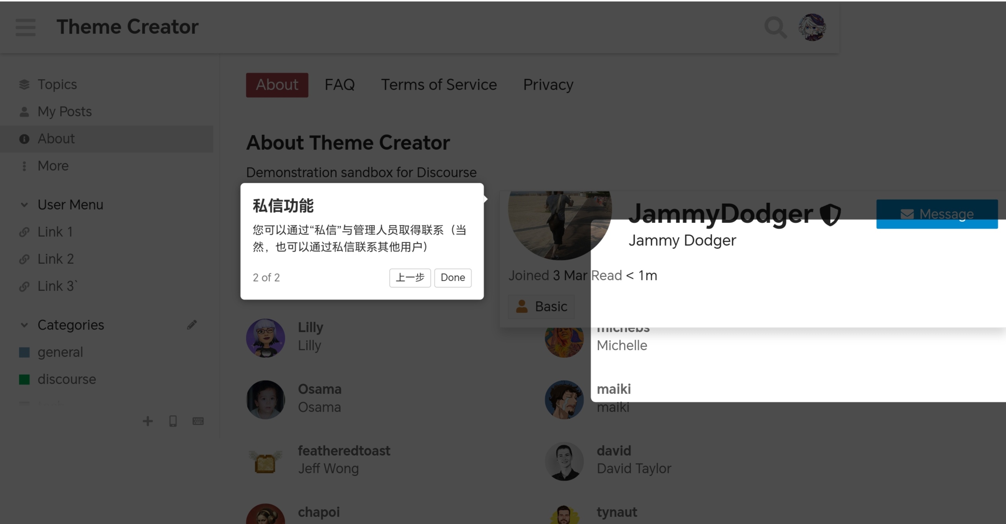
Task: Click the search magnifier icon
Action: 775,27
